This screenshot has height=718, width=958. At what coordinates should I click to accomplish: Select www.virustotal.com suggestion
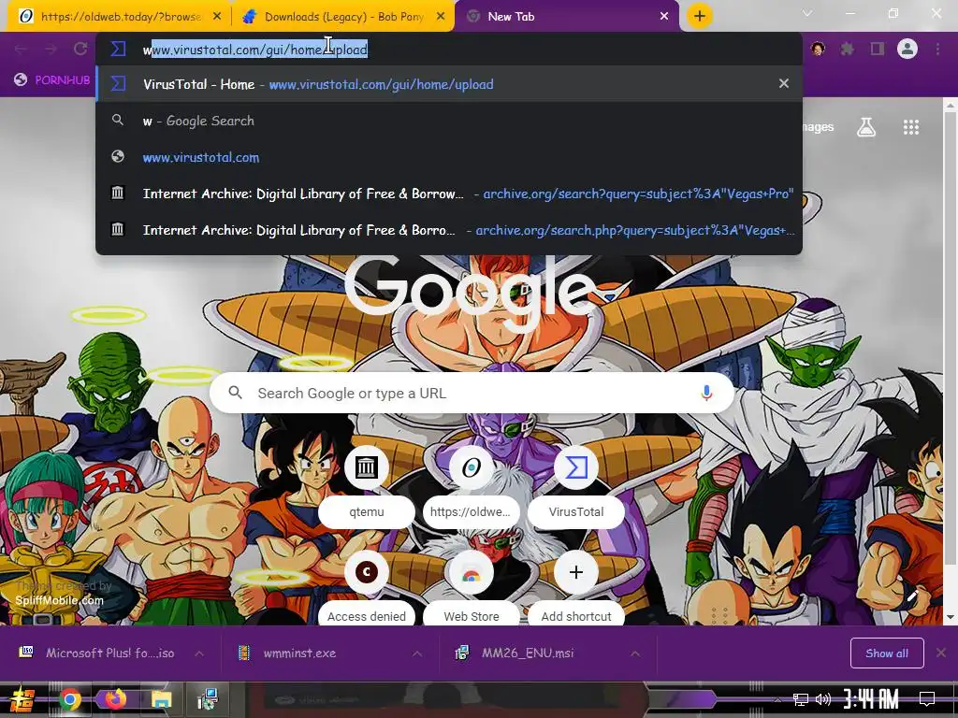point(449,157)
